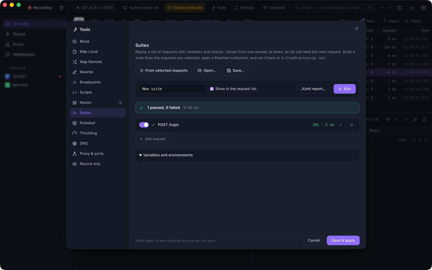Click Add request
The width and height of the screenshot is (432, 270).
pyautogui.click(x=152, y=139)
